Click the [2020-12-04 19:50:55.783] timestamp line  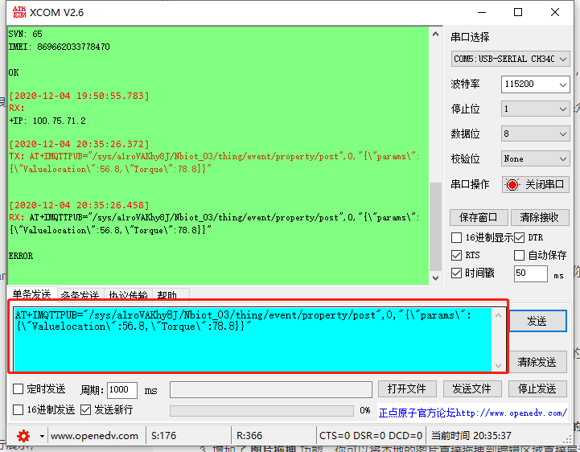click(x=79, y=96)
